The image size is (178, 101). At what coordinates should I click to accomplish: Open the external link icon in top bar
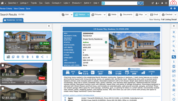pyautogui.click(x=153, y=3)
